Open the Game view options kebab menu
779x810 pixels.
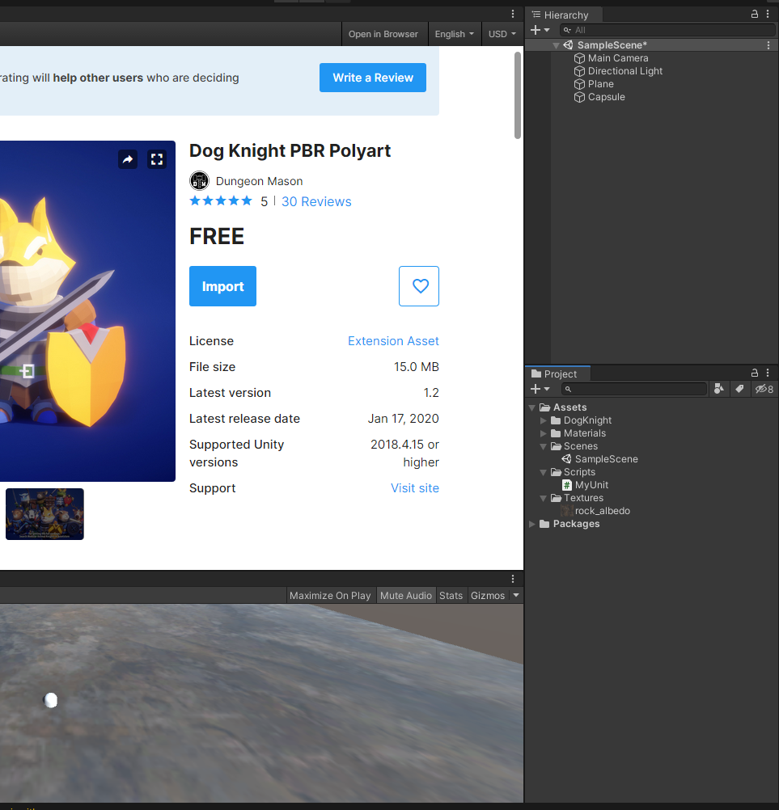[x=513, y=579]
